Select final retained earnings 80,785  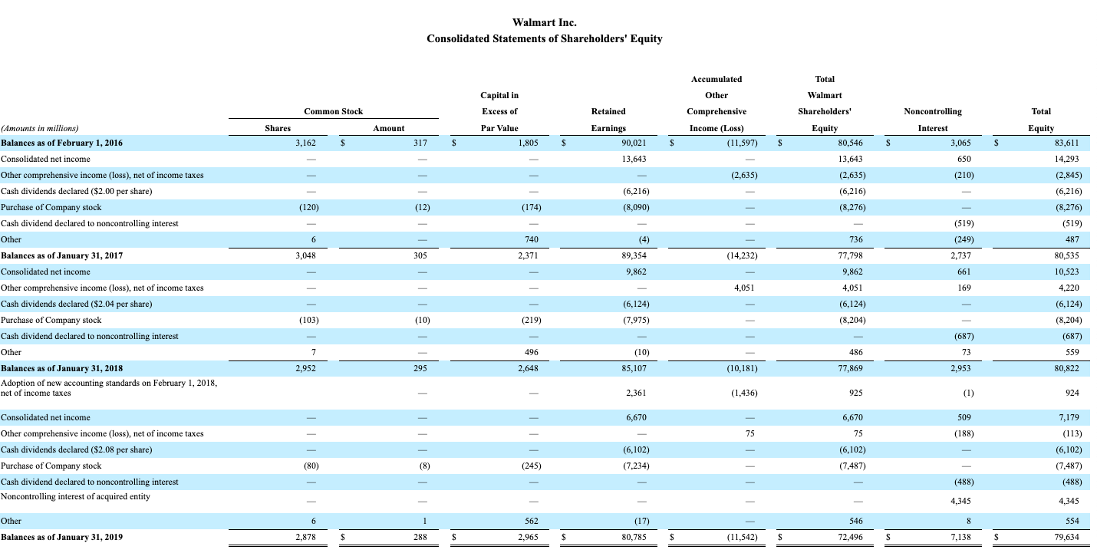[634, 537]
